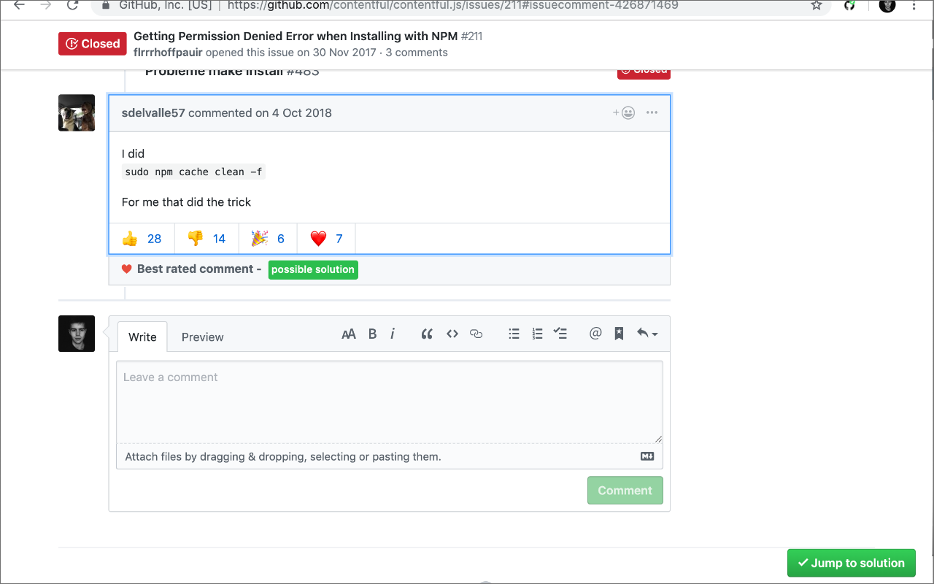Viewport: 934px width, 584px height.
Task: Go forward in browser history
Action: click(x=45, y=5)
